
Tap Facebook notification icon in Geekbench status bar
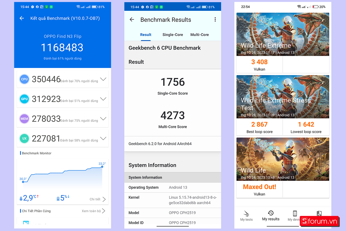coord(147,7)
